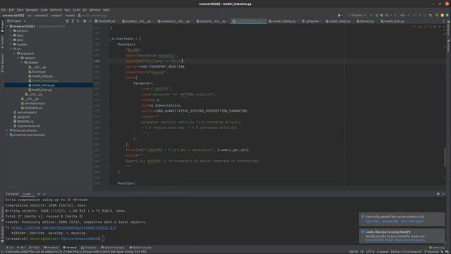Expand the docs folder

11,40
